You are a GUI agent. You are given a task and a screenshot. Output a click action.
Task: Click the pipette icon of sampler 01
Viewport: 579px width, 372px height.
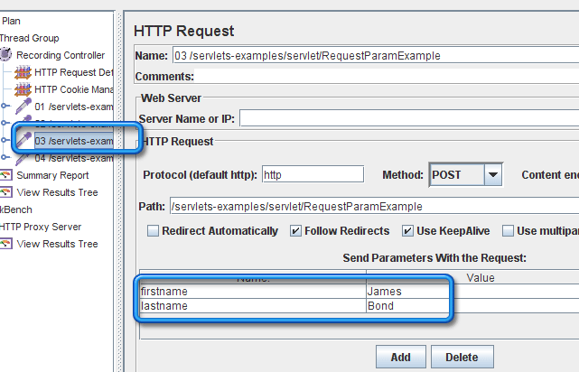pyautogui.click(x=23, y=107)
